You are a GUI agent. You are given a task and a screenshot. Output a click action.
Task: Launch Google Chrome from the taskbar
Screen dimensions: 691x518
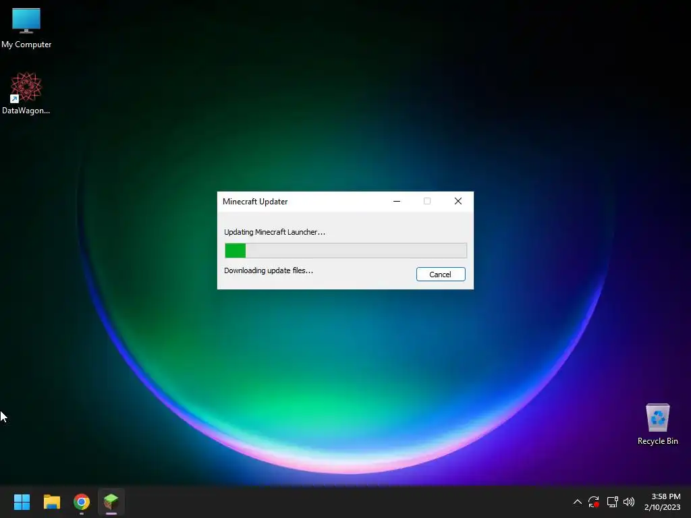(82, 502)
